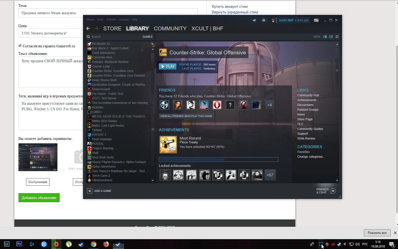This screenshot has width=398, height=249.
Task: Toggle the Gamewtb.ru guarantor agreement checkbox
Action: click(x=20, y=46)
